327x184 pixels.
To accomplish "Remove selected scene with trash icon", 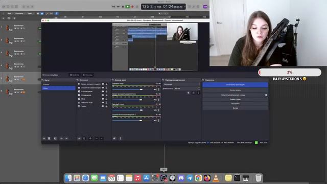I will 49,139.
